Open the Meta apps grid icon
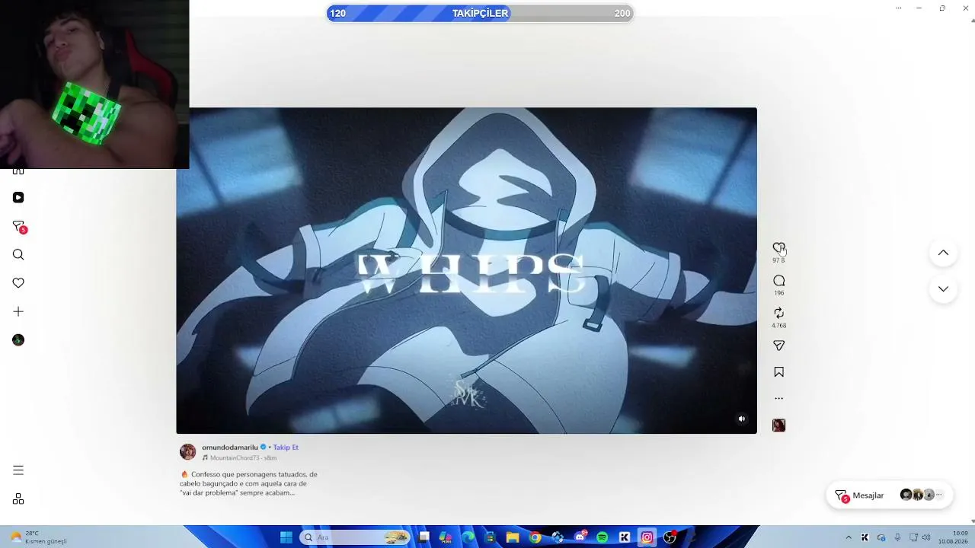Viewport: 975px width, 548px height. pos(18,499)
